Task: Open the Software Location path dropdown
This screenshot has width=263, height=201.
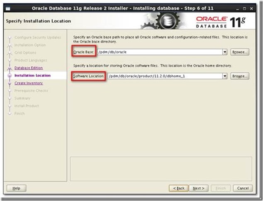Action: click(225, 76)
